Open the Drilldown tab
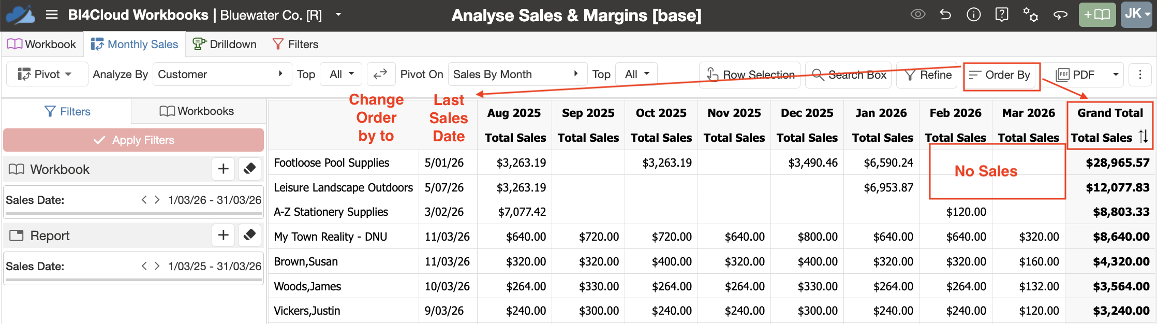 [x=225, y=44]
